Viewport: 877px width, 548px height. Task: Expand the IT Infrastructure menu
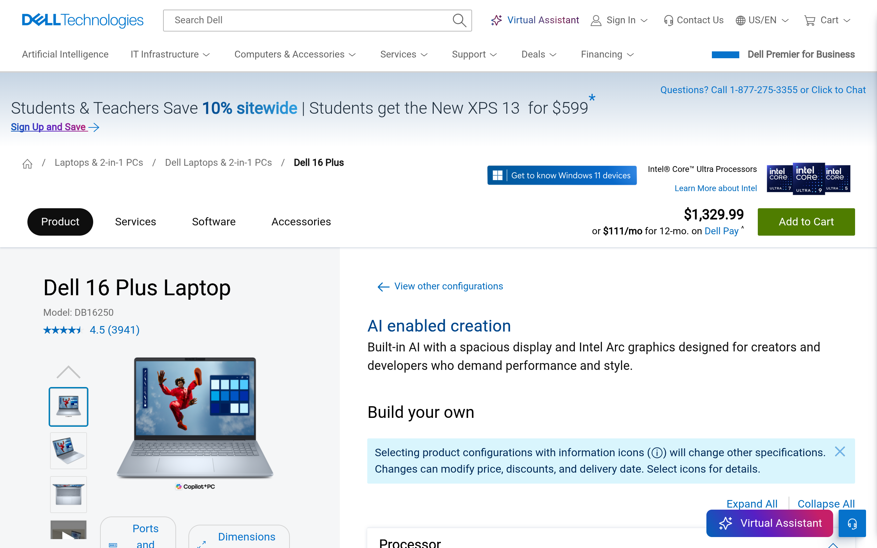pos(170,54)
